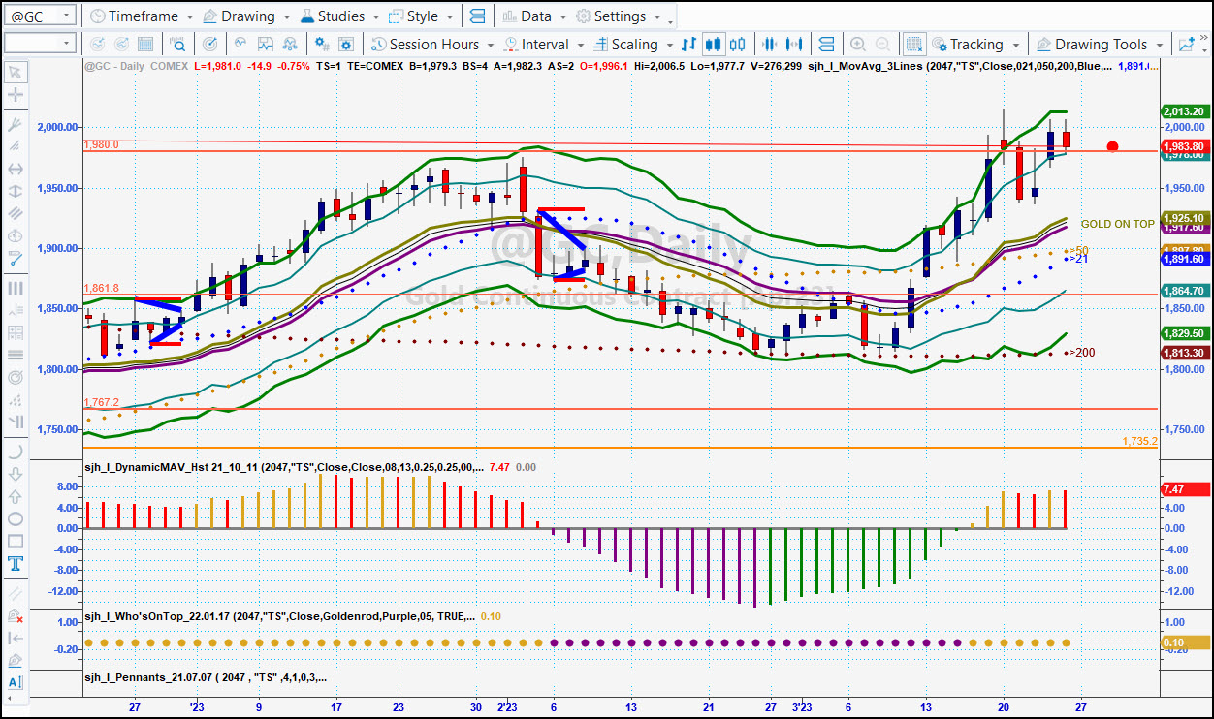Select the parallel channel lines tool
The height and width of the screenshot is (719, 1214).
[15, 214]
